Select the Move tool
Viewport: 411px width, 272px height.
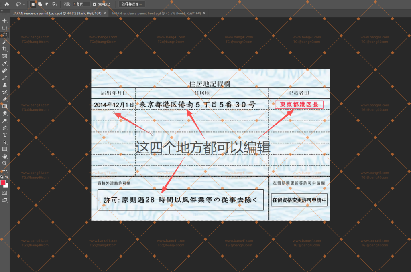coord(4,21)
